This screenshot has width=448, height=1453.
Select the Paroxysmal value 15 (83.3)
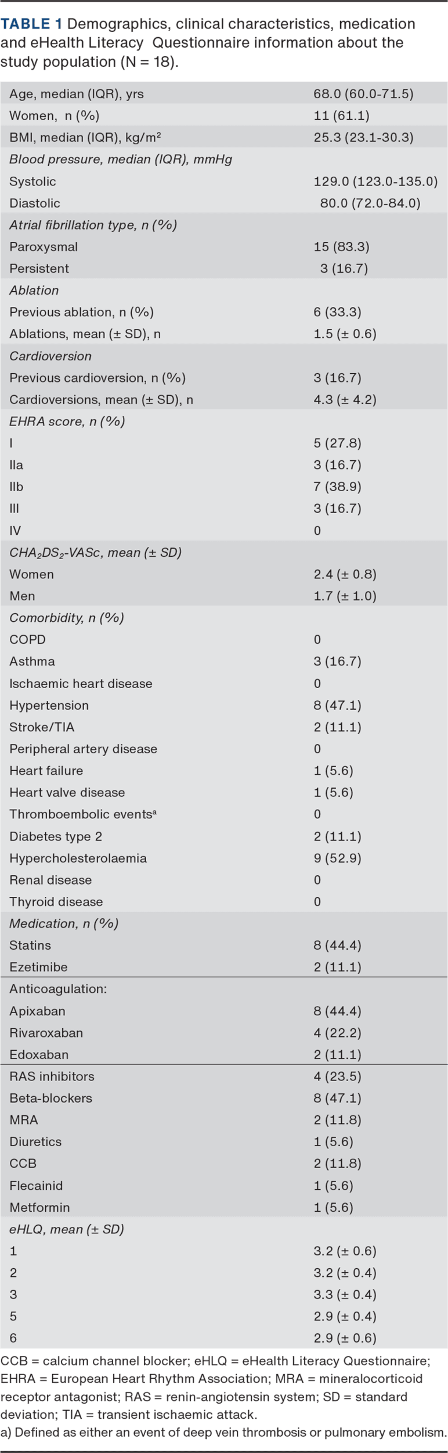coord(341,246)
